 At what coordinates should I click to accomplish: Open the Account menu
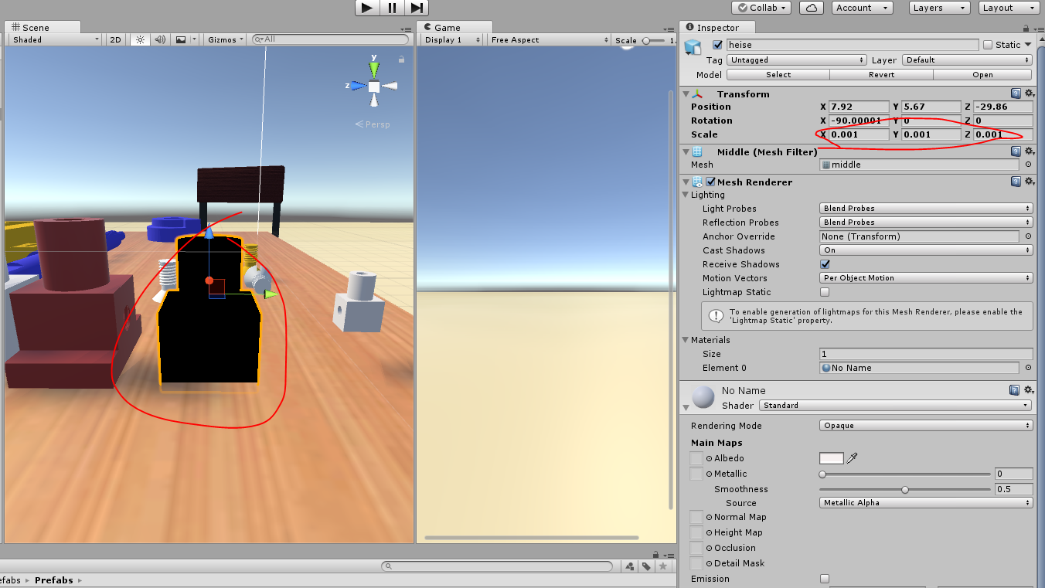click(862, 8)
